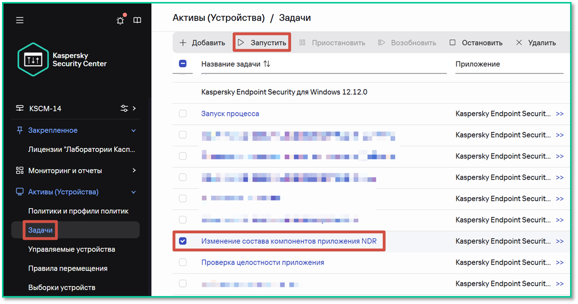Sort by task name arrows icon
The width and height of the screenshot is (578, 304).
pos(267,64)
